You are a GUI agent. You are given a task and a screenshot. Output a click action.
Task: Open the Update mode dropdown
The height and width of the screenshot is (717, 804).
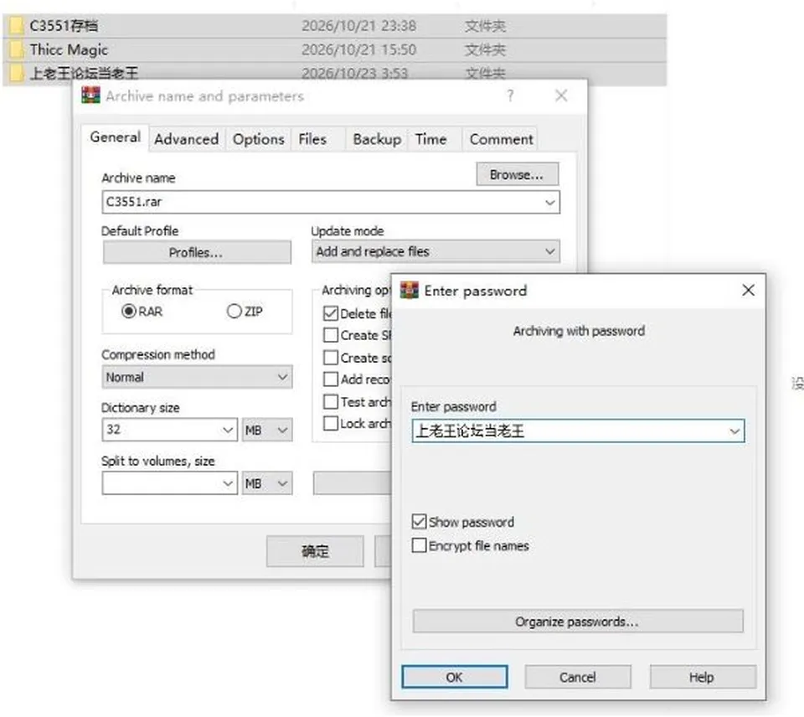[x=435, y=252]
